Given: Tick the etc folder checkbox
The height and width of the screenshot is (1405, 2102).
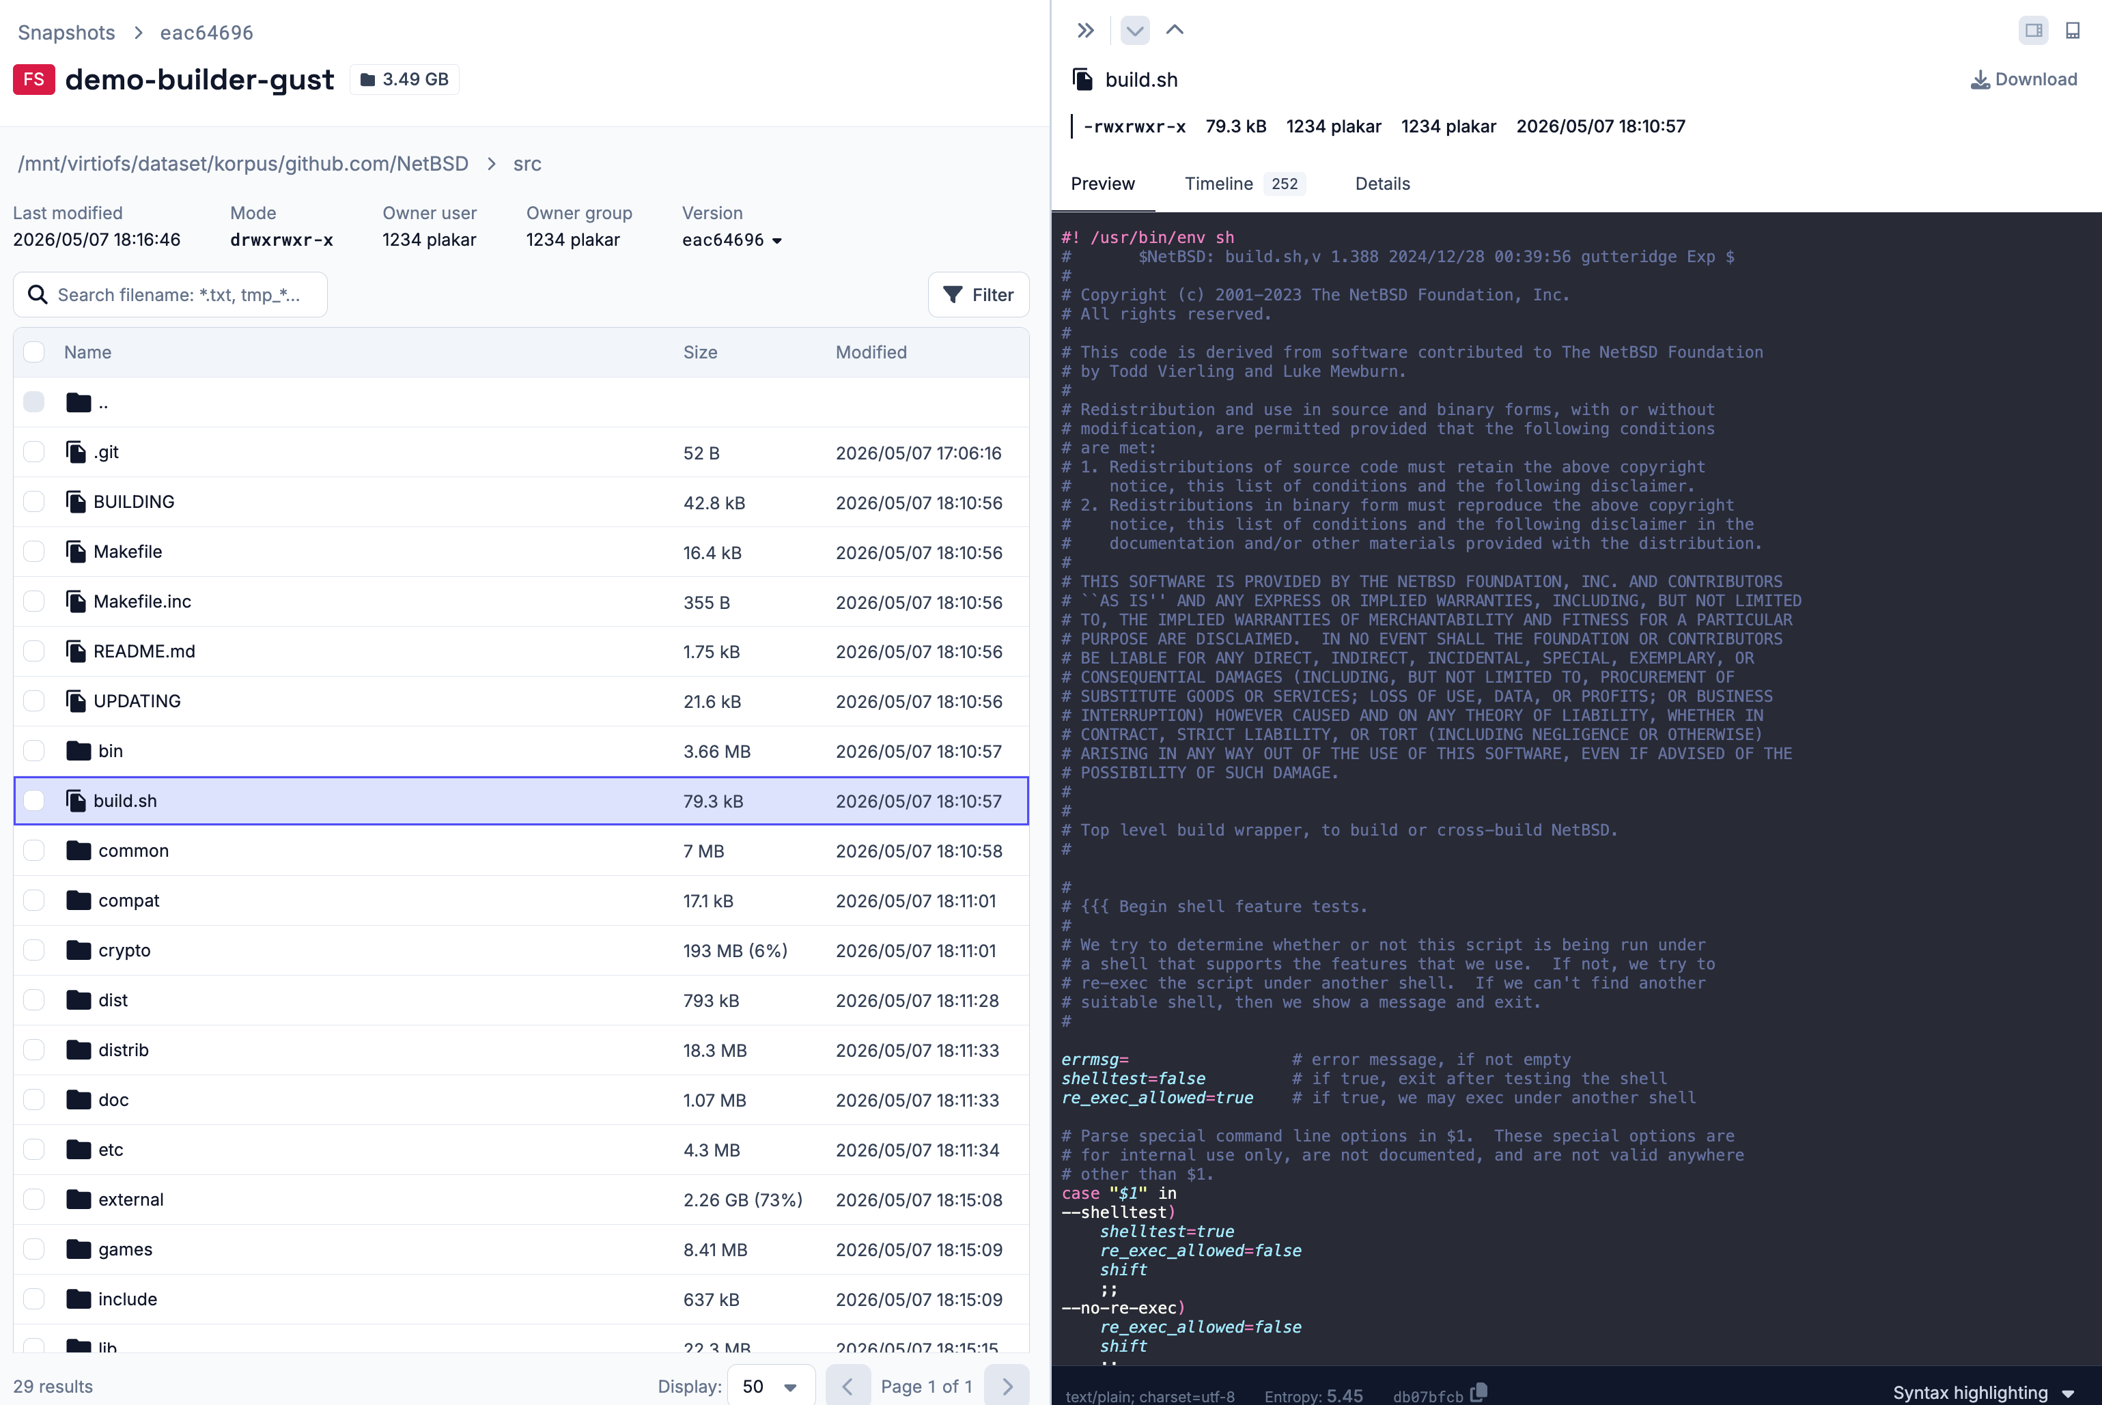Looking at the screenshot, I should pyautogui.click(x=34, y=1150).
